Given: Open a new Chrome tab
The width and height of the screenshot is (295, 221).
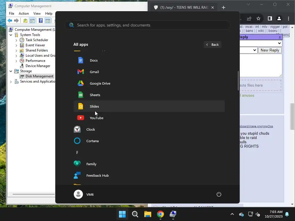Looking at the screenshot, I should tap(224, 7).
